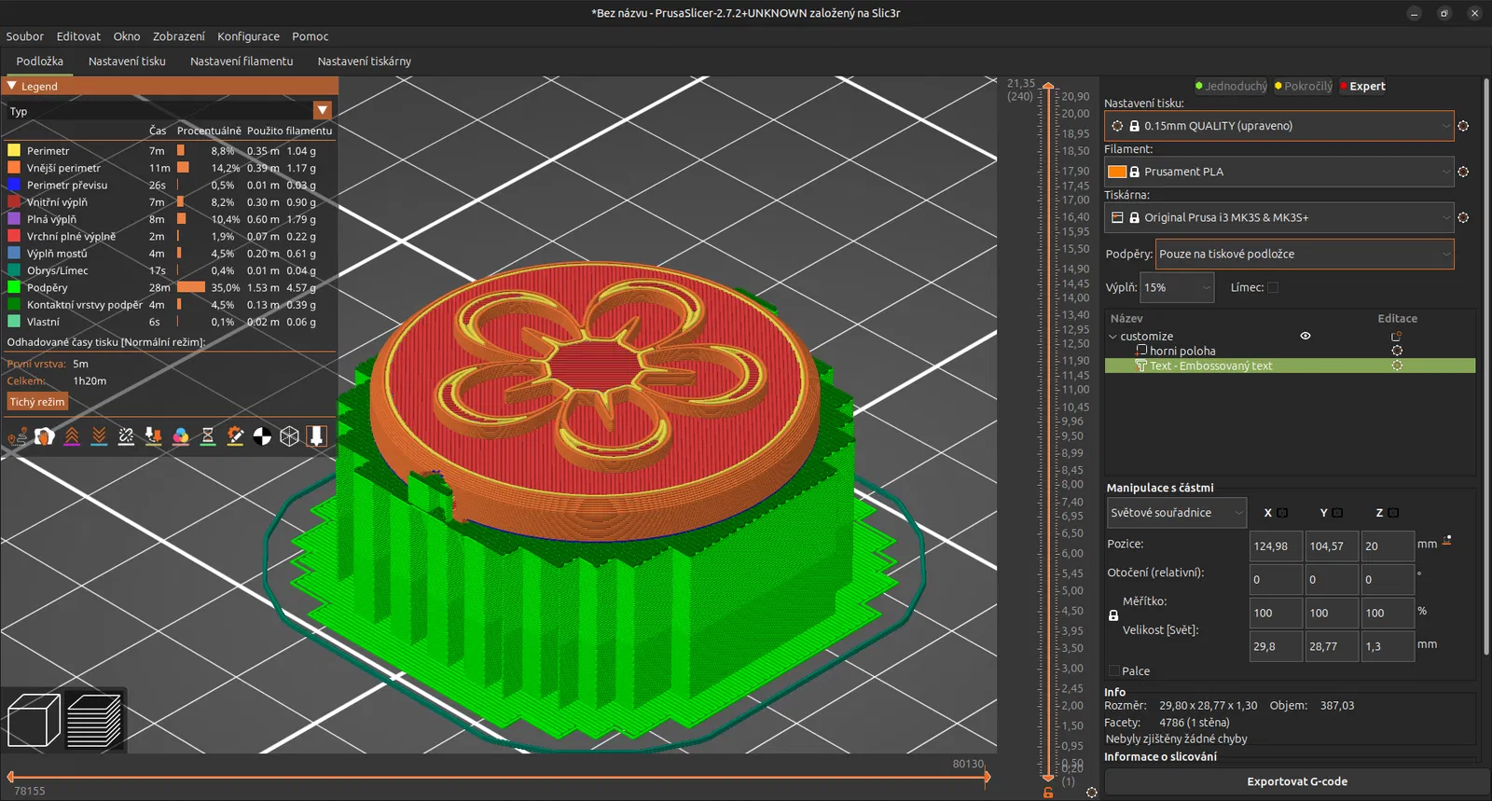Viewport: 1492px width, 801px height.
Task: Switch to Nastavení tisku tab
Action: (127, 62)
